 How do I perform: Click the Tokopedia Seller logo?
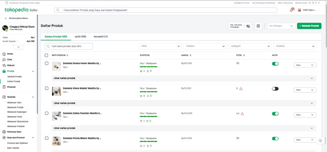(21, 10)
